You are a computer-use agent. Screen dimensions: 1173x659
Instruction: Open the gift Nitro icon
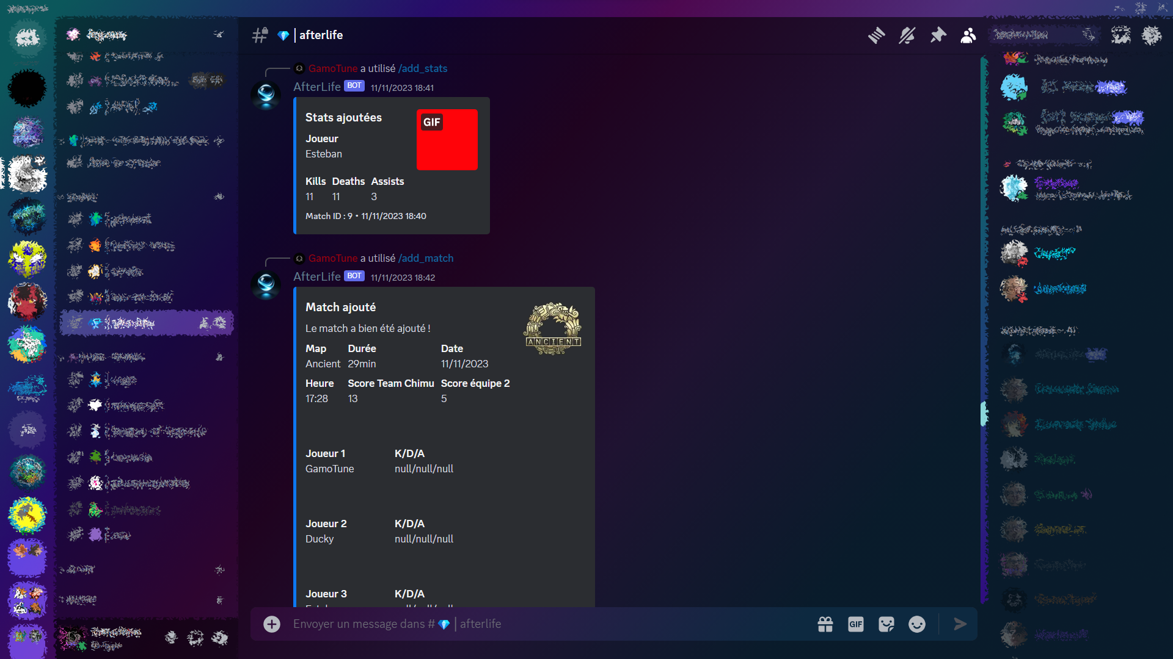point(825,624)
